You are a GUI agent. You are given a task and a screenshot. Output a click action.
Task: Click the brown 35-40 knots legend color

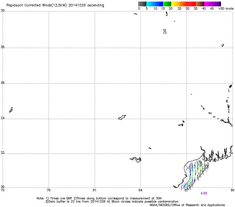(x=200, y=4)
